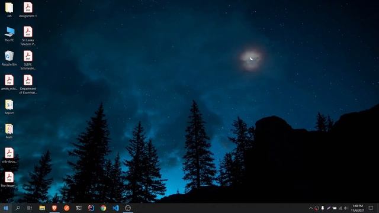
Task: Check the battery status icon
Action: (x=335, y=208)
